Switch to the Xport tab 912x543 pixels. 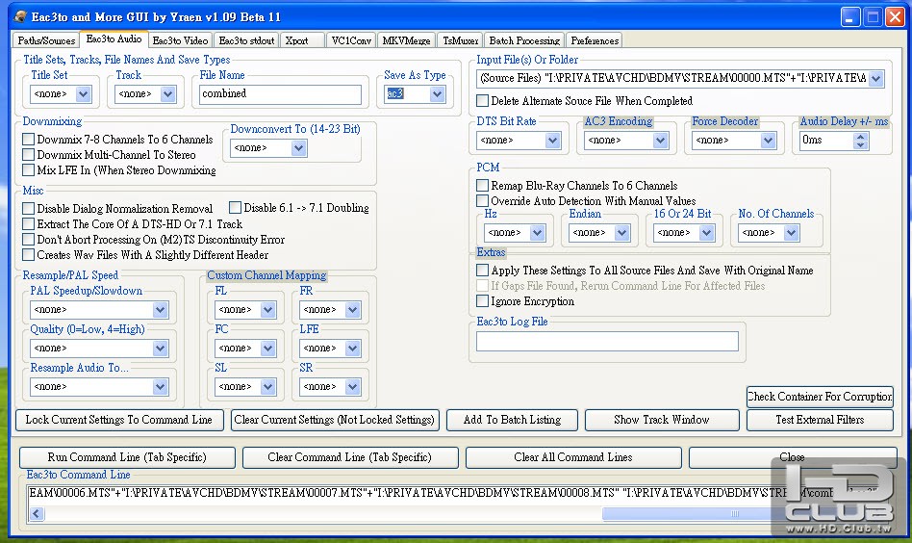pos(301,40)
